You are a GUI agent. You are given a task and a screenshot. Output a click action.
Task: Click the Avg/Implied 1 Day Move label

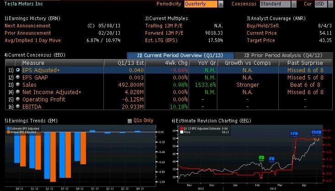32,40
